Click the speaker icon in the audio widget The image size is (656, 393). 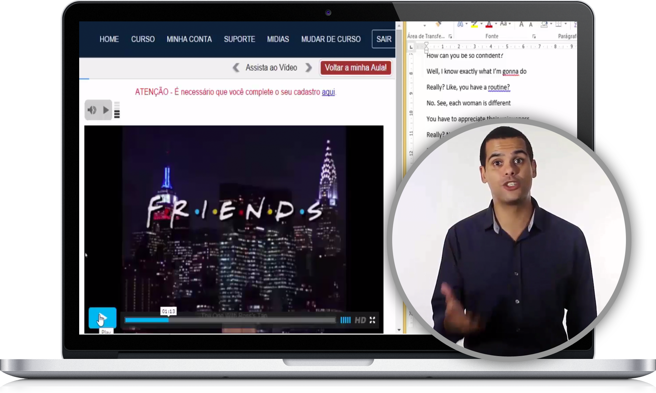tap(92, 110)
